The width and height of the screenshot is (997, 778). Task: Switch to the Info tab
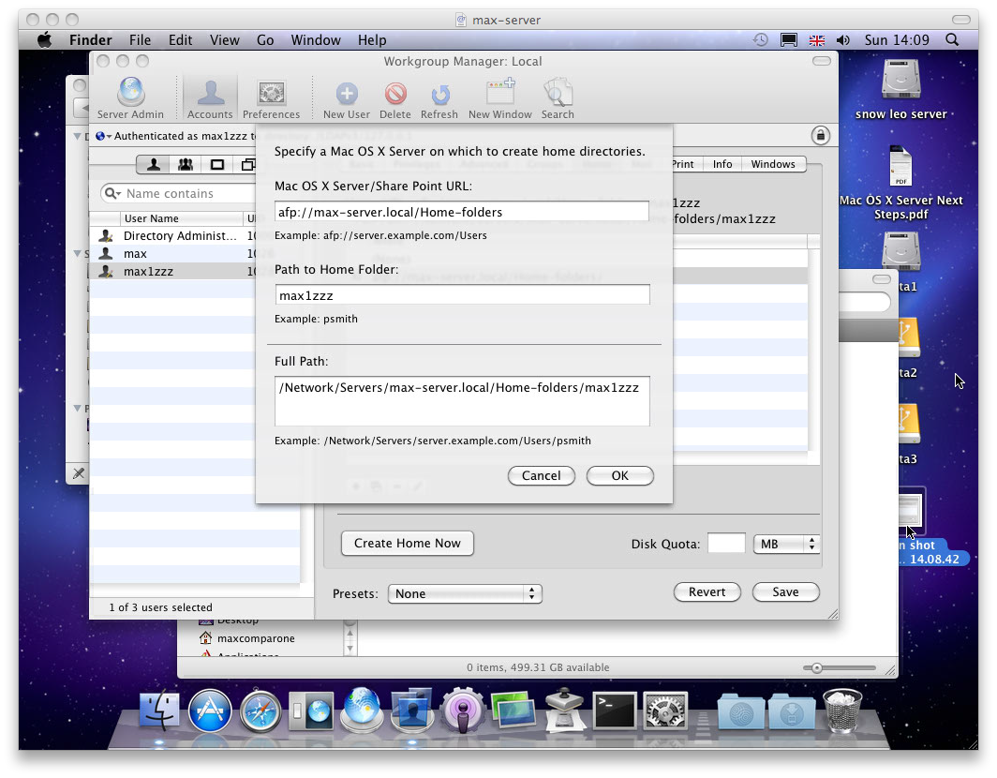[x=722, y=164]
